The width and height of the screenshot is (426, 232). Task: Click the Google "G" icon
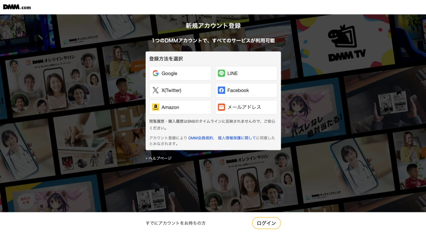(x=156, y=73)
